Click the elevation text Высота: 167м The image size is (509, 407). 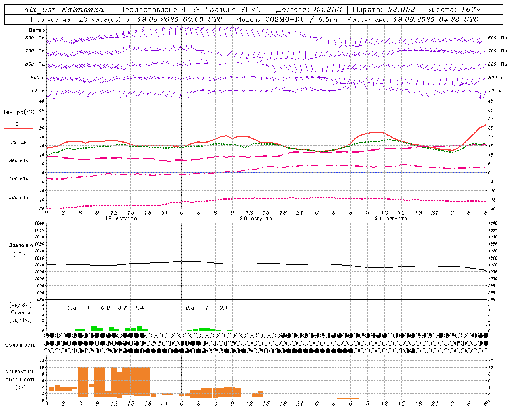pos(453,10)
